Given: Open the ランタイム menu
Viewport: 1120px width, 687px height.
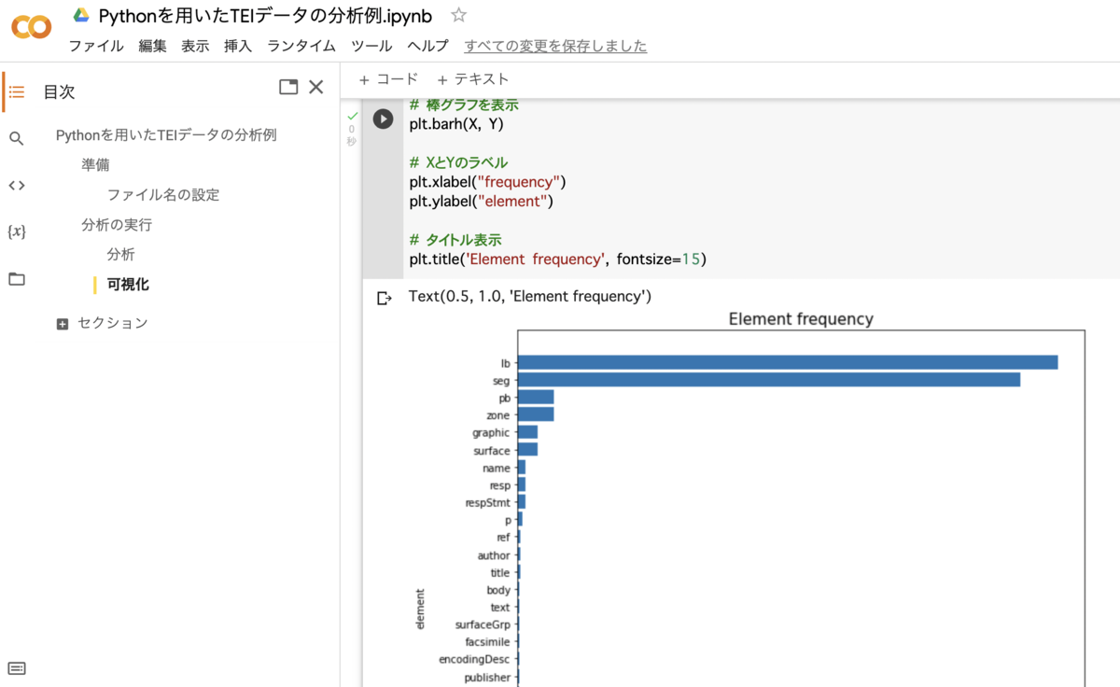Looking at the screenshot, I should 301,44.
